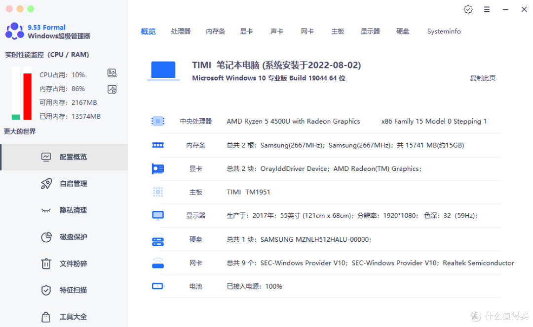Image resolution: width=533 pixels, height=327 pixels.
Task: Click the 文件粉碎 trash can icon
Action: [46, 263]
